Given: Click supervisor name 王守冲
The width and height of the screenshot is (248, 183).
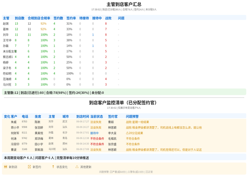Looking at the screenshot, I should (x=7, y=40).
